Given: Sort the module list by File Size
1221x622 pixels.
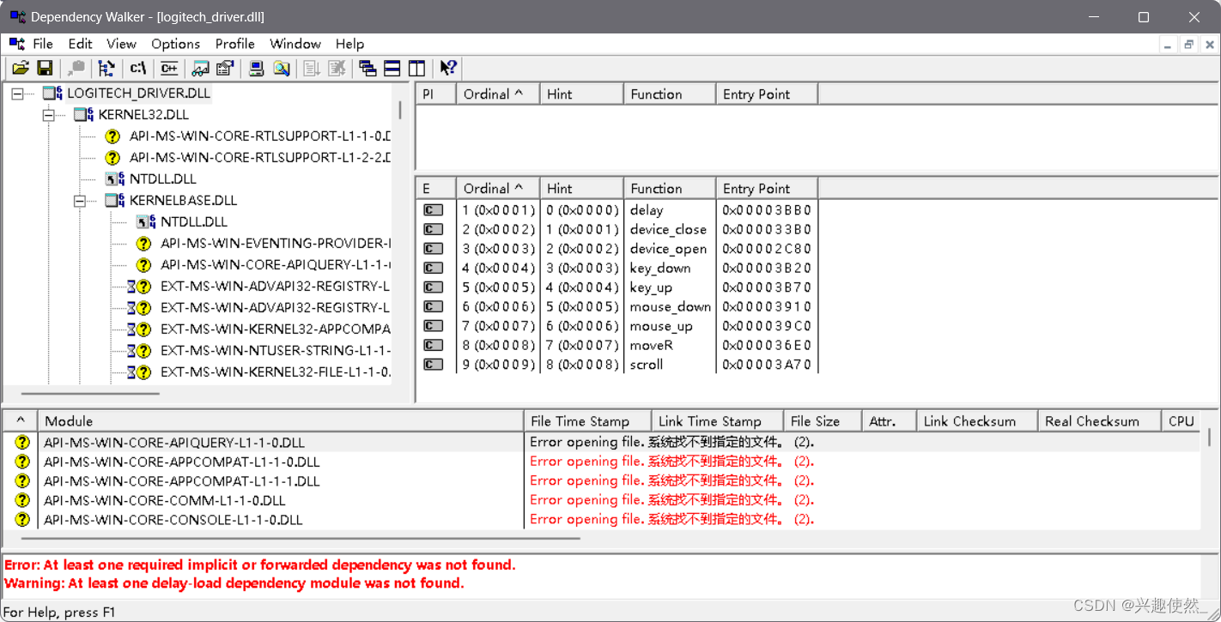Looking at the screenshot, I should click(x=823, y=421).
